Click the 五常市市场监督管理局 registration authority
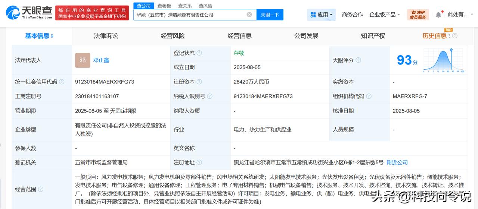 pos(101,162)
